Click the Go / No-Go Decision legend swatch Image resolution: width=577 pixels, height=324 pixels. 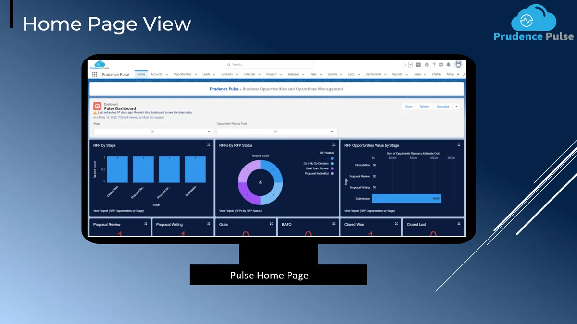pos(332,163)
